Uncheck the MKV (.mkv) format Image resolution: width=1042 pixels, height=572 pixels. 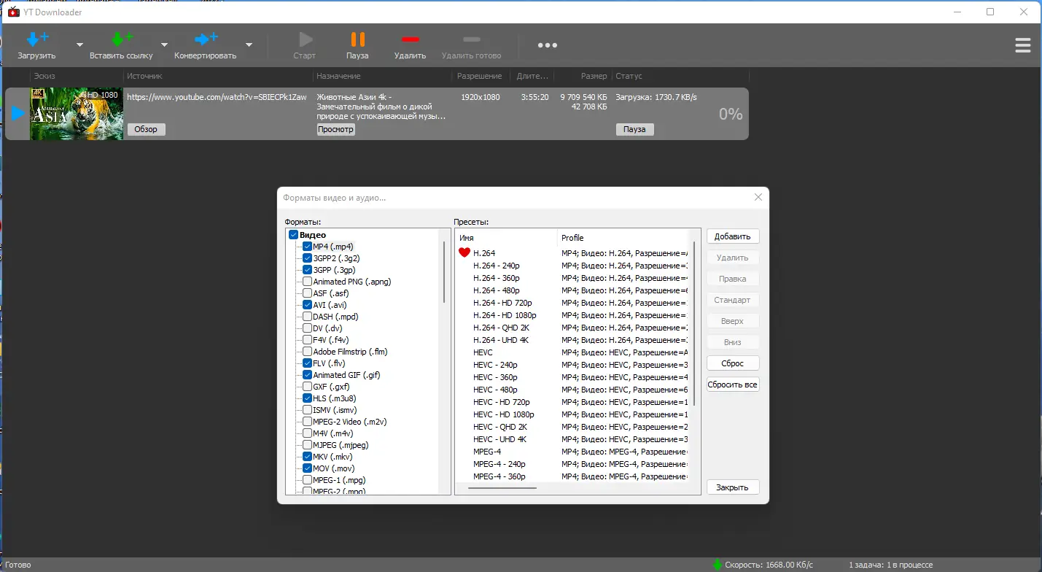307,457
